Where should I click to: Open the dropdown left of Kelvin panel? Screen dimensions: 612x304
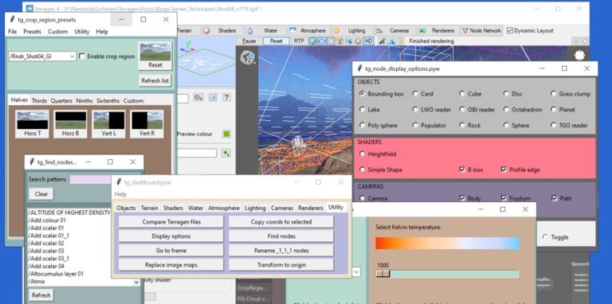(356, 271)
